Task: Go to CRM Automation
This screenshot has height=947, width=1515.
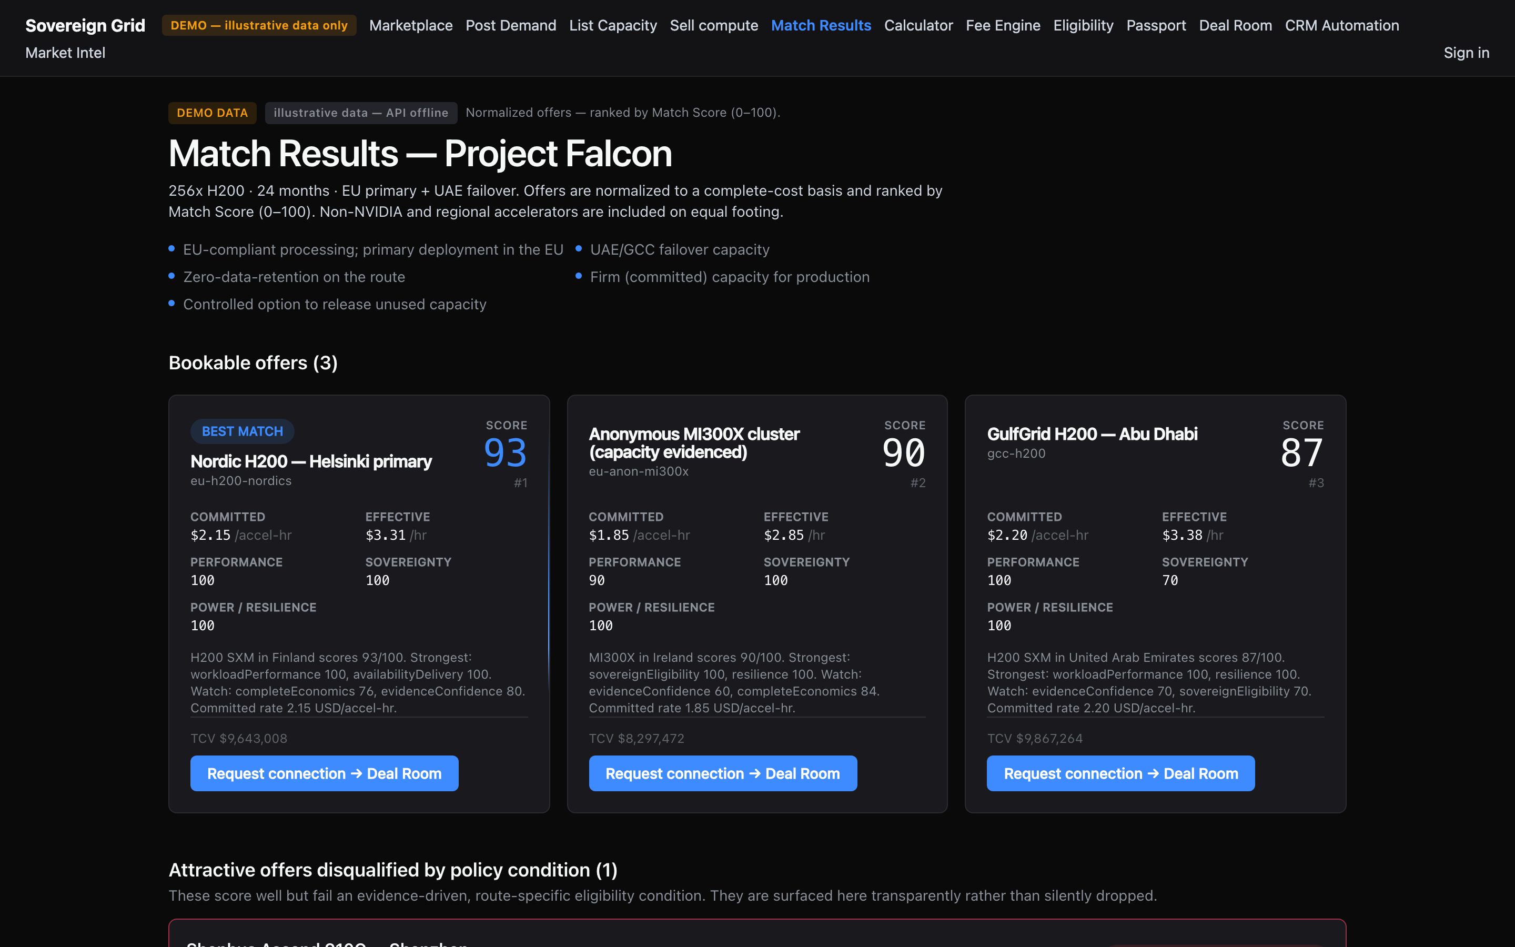Action: click(x=1341, y=26)
